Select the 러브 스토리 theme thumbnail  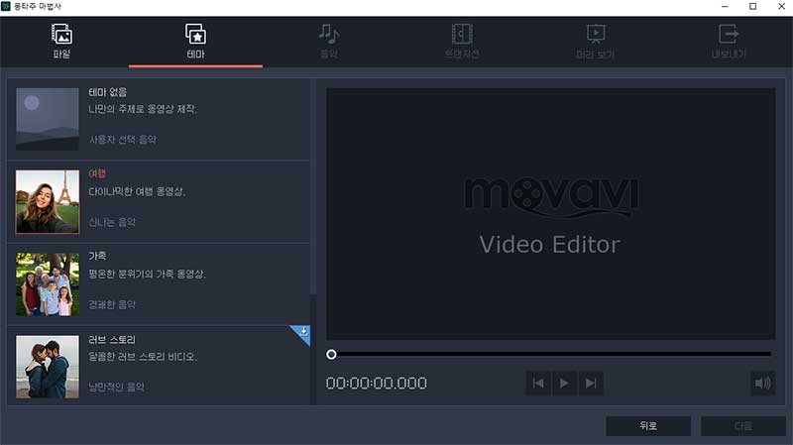click(48, 367)
